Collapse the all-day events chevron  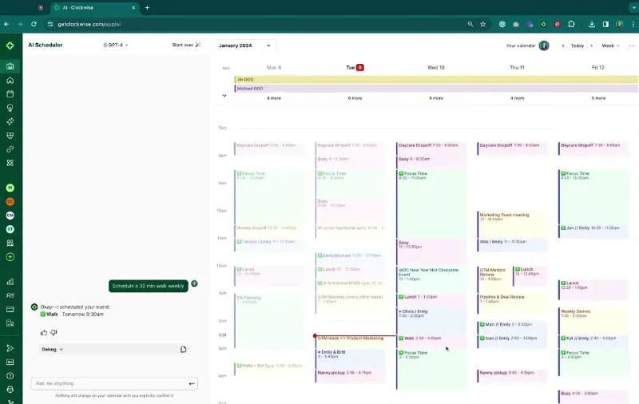(x=224, y=96)
